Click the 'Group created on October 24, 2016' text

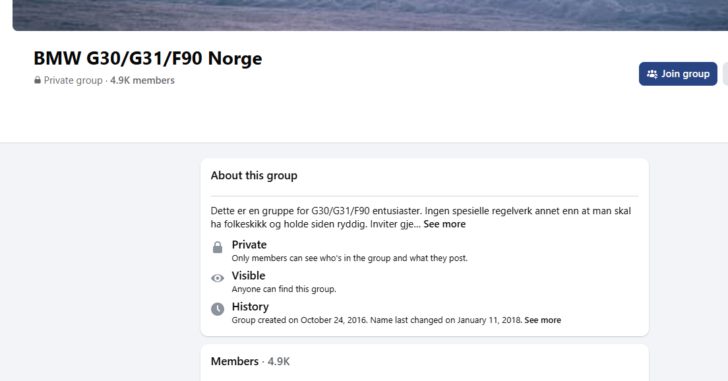point(299,320)
